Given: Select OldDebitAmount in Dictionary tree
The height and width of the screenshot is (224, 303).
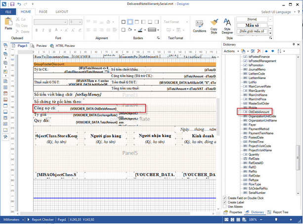Looking at the screenshot, I should point(259,112).
